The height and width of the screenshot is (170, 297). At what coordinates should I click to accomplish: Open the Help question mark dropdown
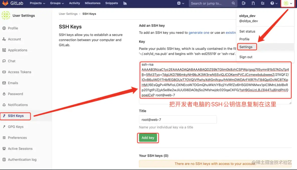pyautogui.click(x=274, y=3)
